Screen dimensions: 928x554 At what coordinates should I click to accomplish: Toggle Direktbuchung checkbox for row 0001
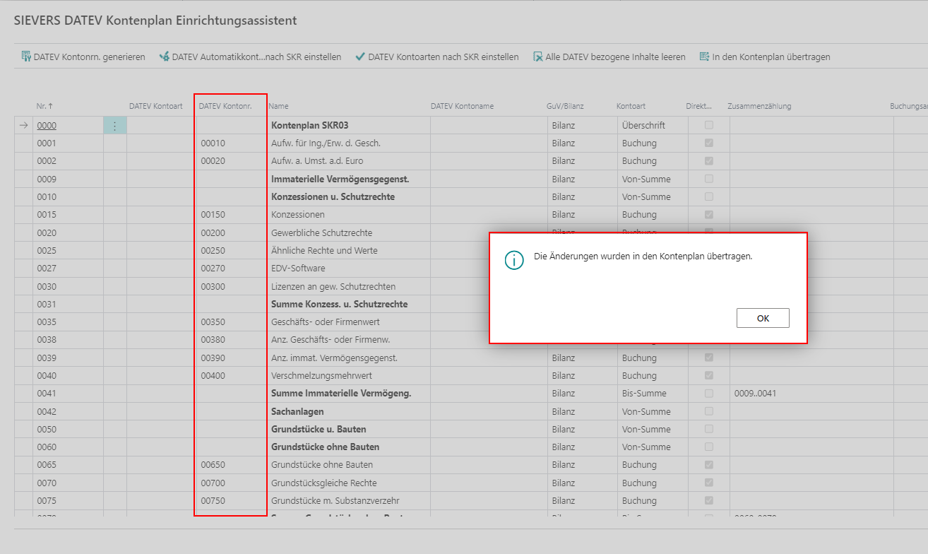(x=708, y=143)
